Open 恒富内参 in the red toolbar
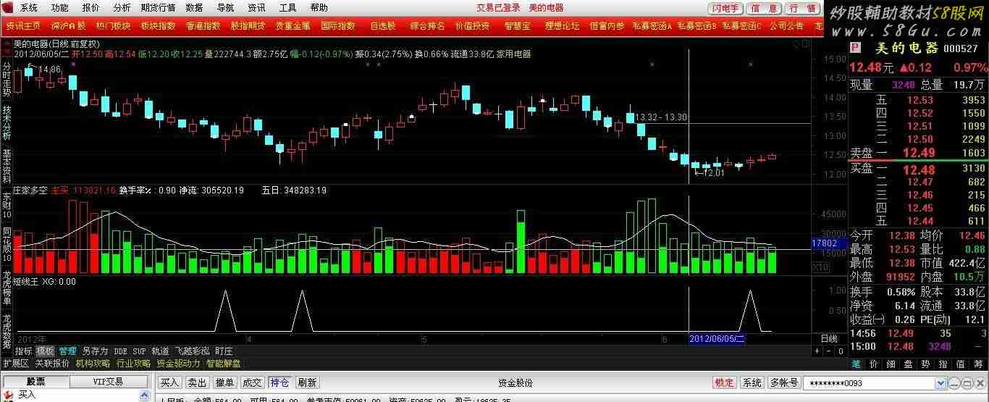The image size is (989, 402). coord(607,25)
